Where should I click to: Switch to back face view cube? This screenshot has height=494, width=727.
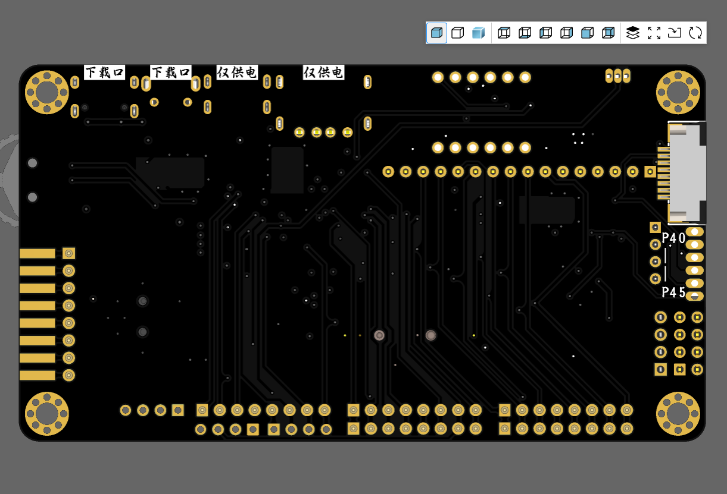click(x=608, y=33)
